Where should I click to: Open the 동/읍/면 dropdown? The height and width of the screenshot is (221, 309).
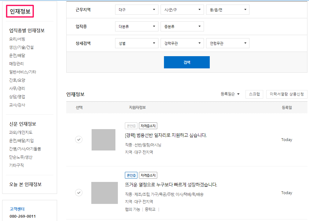click(x=227, y=10)
